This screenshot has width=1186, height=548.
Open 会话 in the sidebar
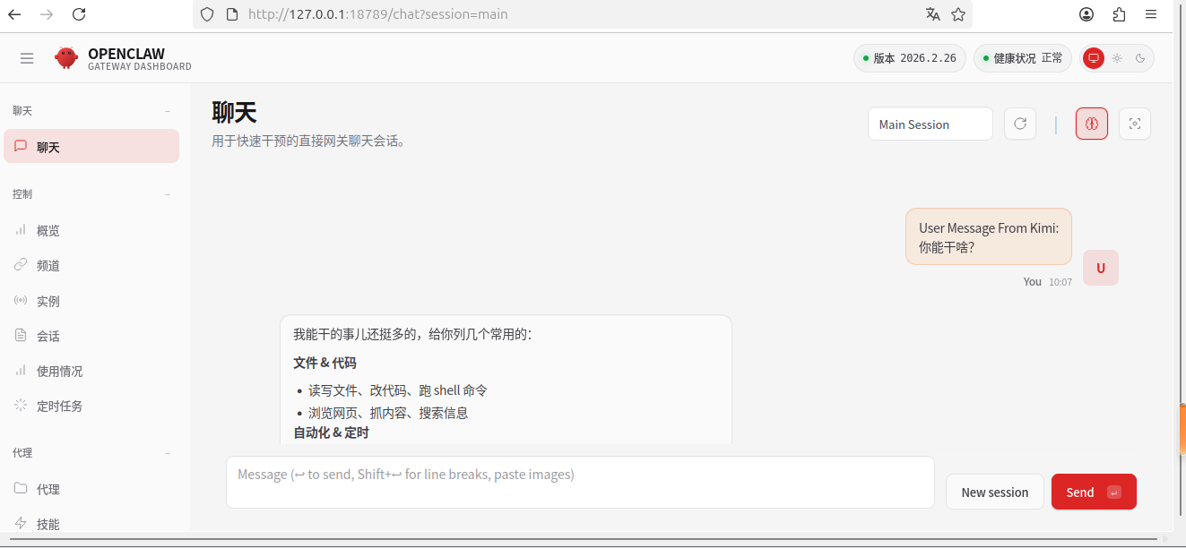coord(91,336)
